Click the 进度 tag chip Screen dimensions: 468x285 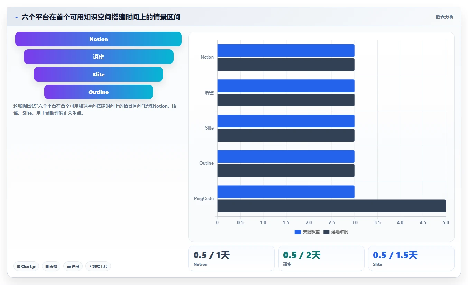tap(73, 266)
